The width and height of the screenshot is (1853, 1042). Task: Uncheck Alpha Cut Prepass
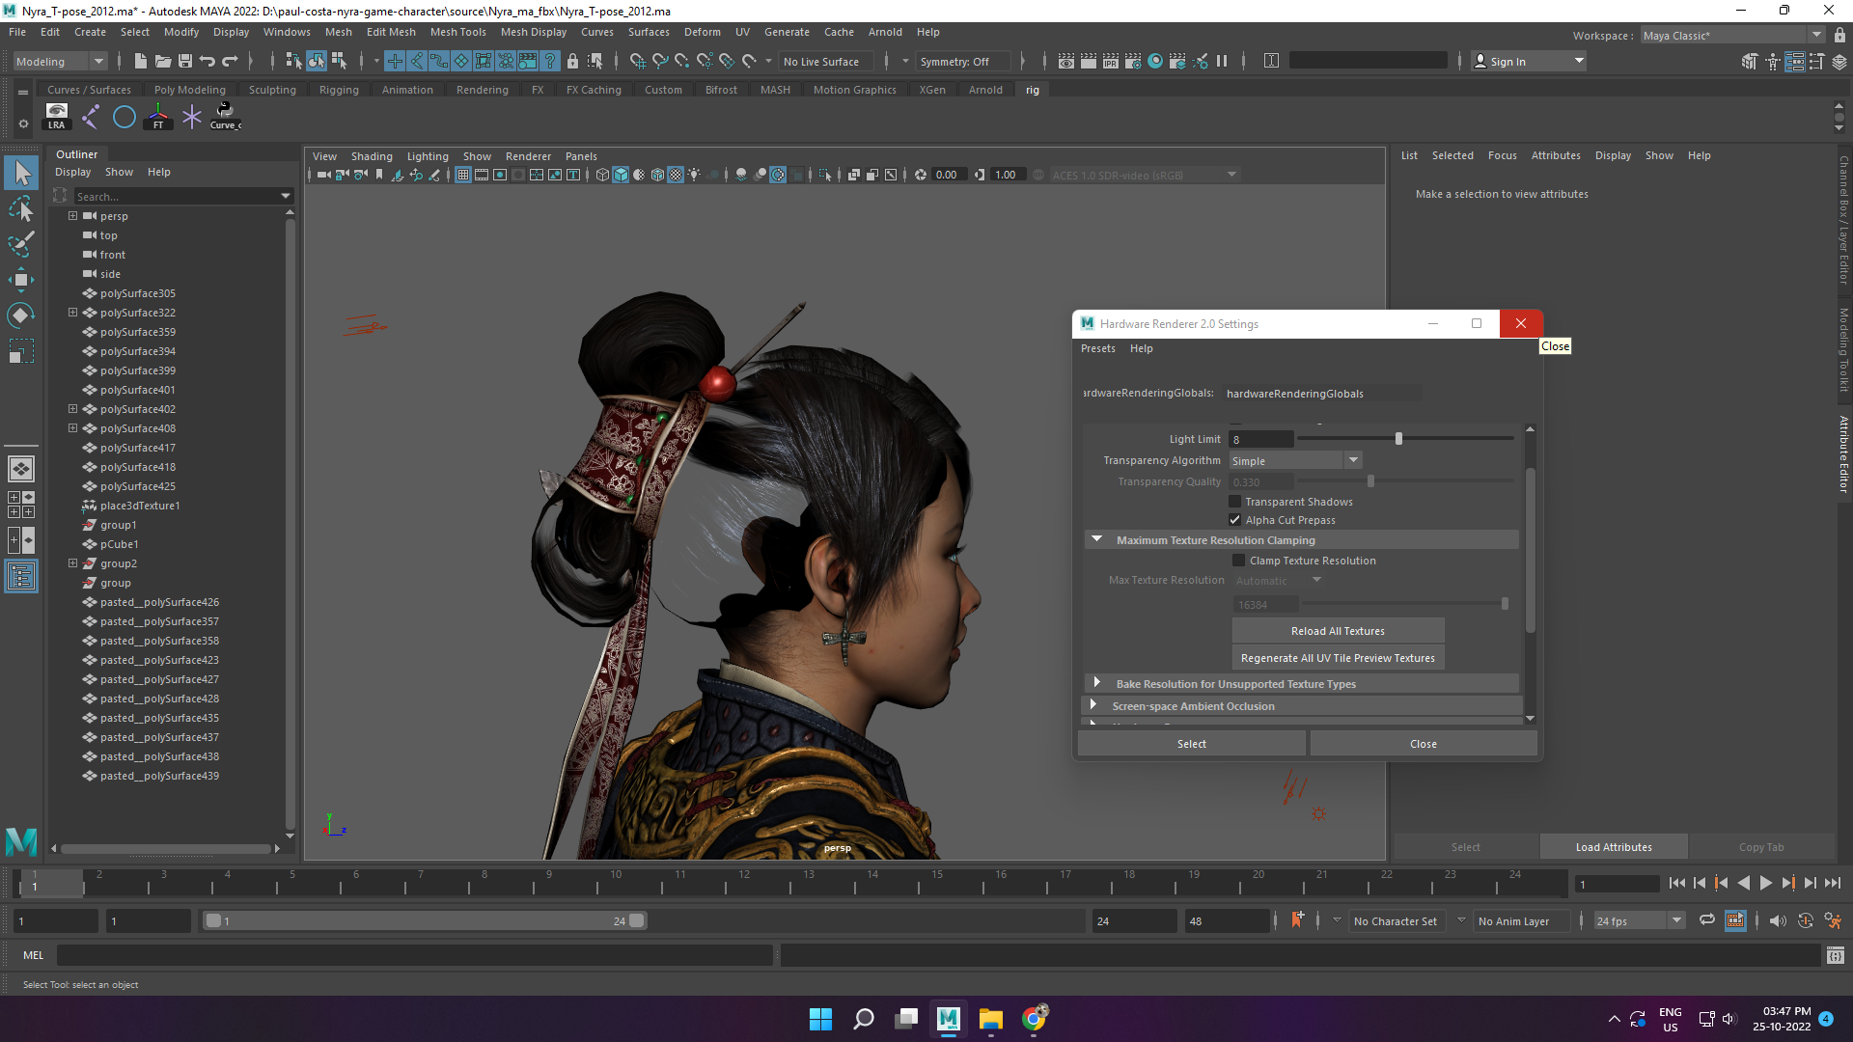point(1234,519)
